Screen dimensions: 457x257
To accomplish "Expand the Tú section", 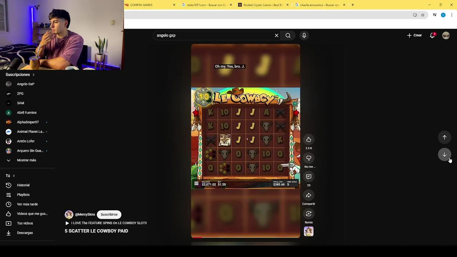I will pos(10,176).
